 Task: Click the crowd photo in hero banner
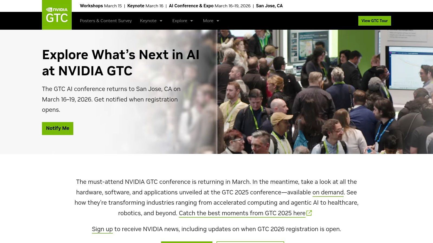(x=325, y=92)
